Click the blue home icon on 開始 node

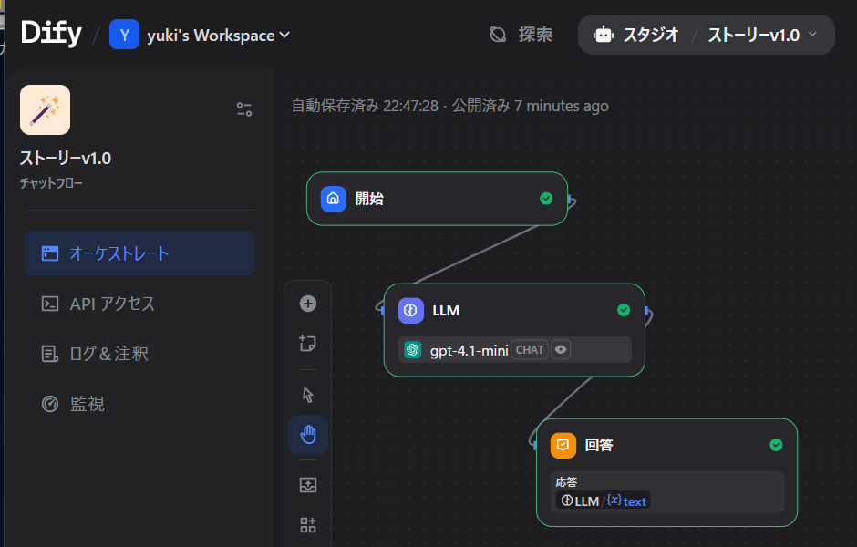point(334,199)
